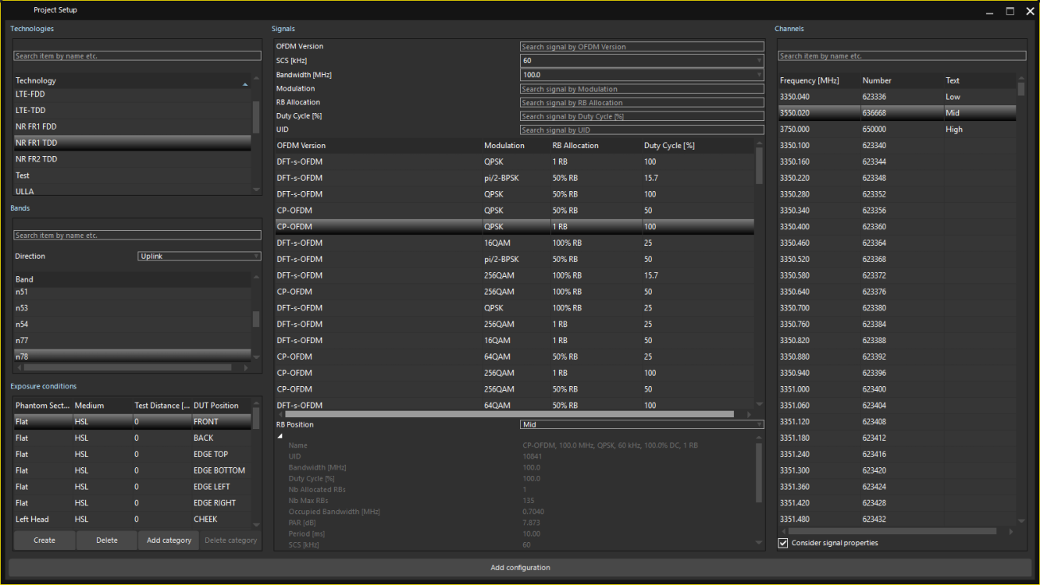
Task: Select the channel numbered 650000 labeled High
Action: 859,129
